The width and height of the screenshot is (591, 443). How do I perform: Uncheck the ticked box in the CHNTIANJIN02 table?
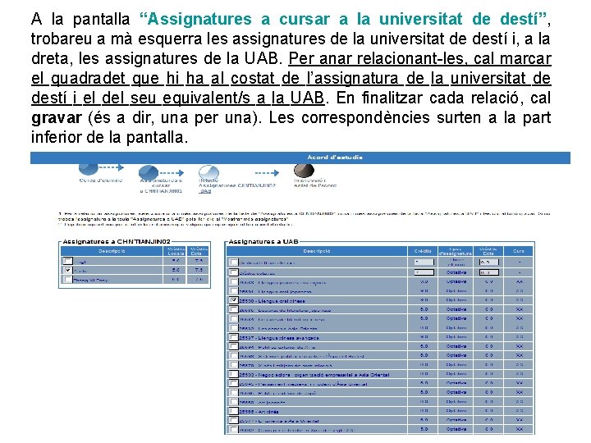pyautogui.click(x=67, y=270)
